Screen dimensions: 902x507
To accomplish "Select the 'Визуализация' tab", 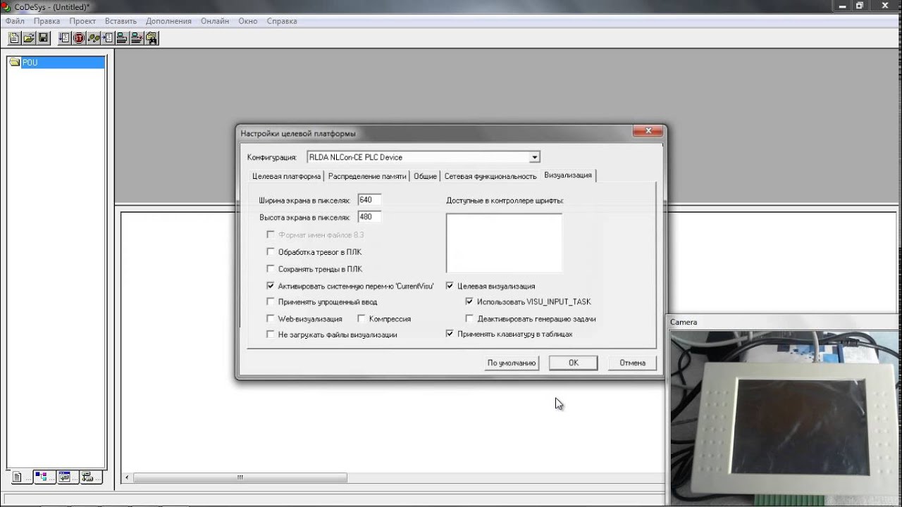I will tap(568, 175).
